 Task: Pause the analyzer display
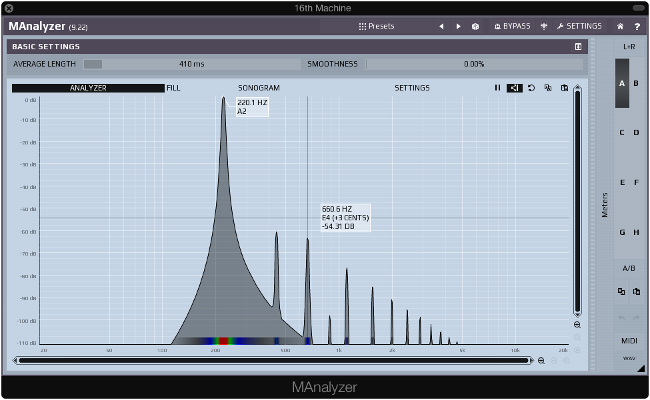pyautogui.click(x=497, y=88)
